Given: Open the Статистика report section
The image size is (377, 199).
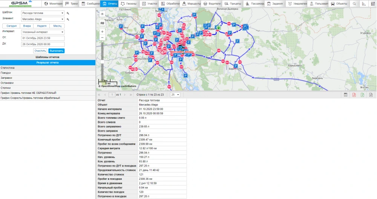Looking at the screenshot, I should tap(48, 68).
